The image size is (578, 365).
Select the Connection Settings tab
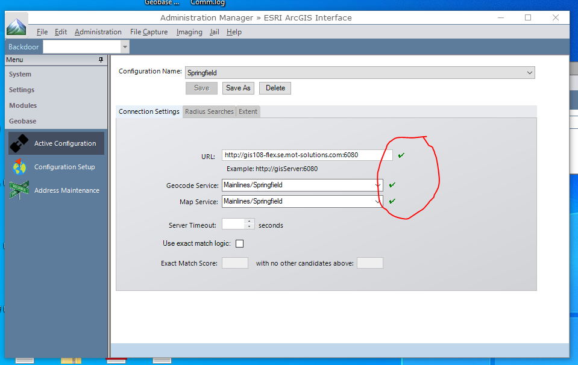pos(149,111)
